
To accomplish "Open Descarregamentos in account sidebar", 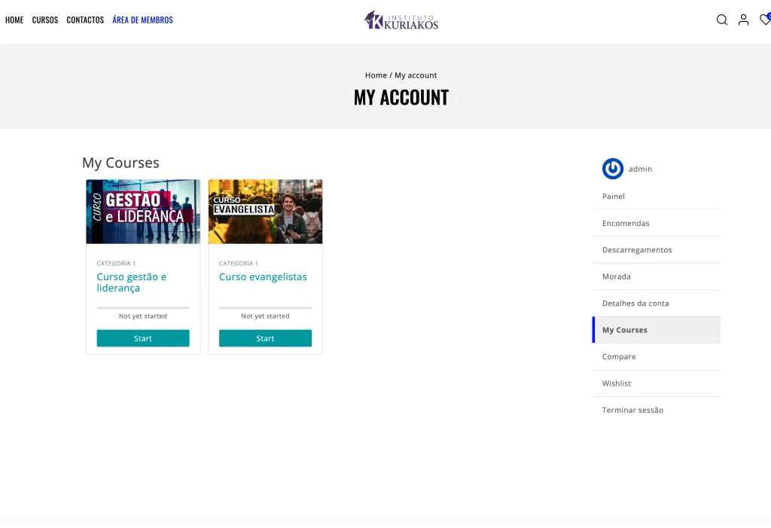I will click(x=657, y=249).
